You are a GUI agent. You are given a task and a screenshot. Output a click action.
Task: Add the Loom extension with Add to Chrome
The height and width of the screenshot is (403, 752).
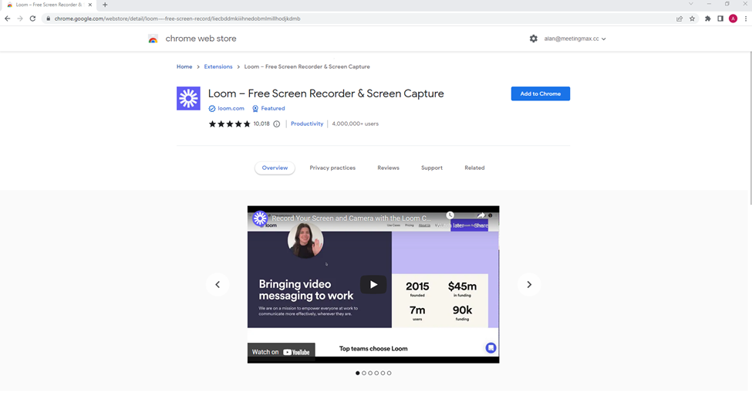pyautogui.click(x=541, y=93)
